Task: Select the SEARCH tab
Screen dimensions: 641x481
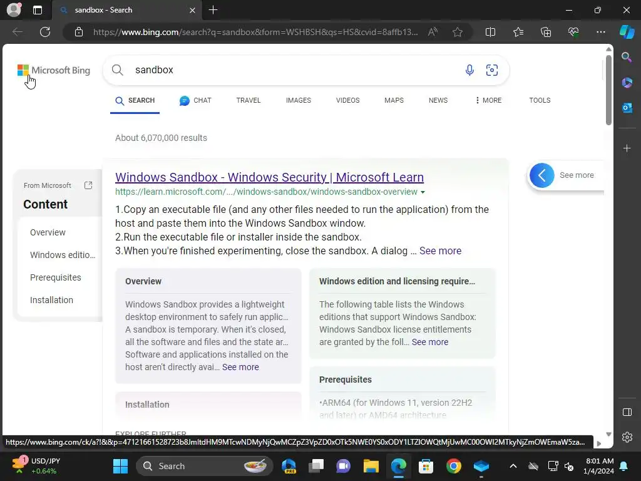Action: (x=135, y=101)
